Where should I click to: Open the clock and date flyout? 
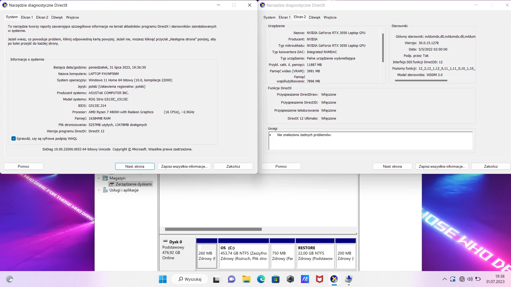(x=495, y=279)
